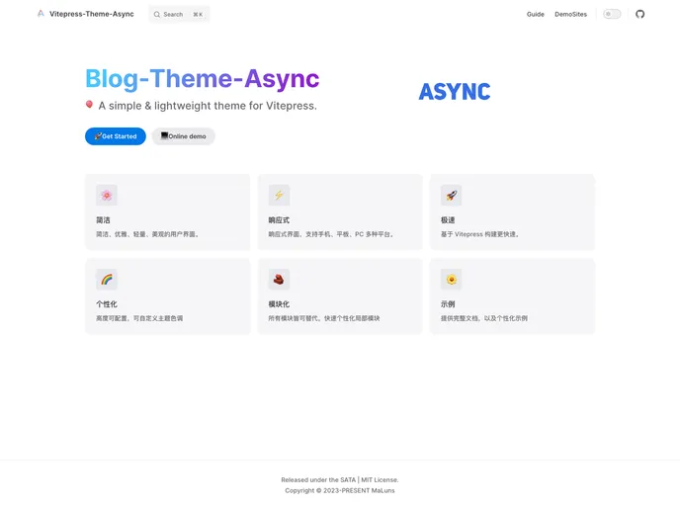Screen dimensions: 680x506
Task: Click the Vitepress-Theme-Async site title
Action: pyautogui.click(x=91, y=14)
